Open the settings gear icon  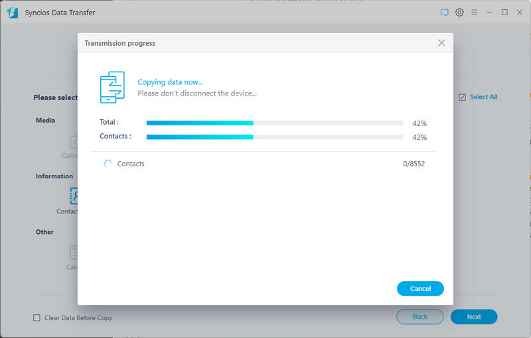point(459,12)
